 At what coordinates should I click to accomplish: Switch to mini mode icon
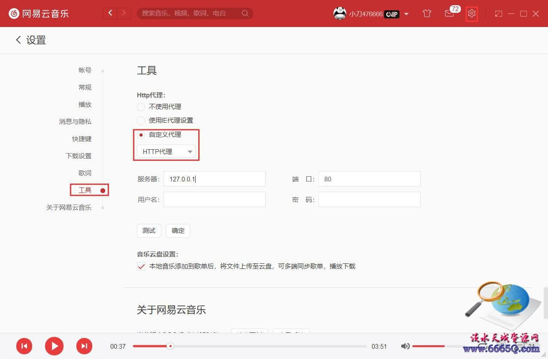tap(498, 14)
